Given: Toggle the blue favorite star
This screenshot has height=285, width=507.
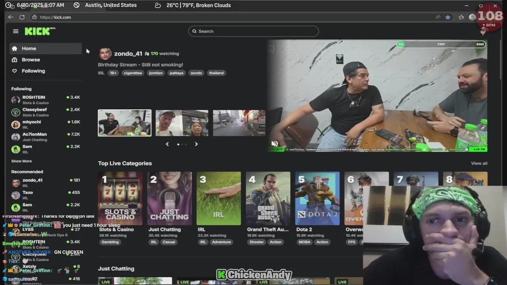Looking at the screenshot, I should click(x=448, y=17).
